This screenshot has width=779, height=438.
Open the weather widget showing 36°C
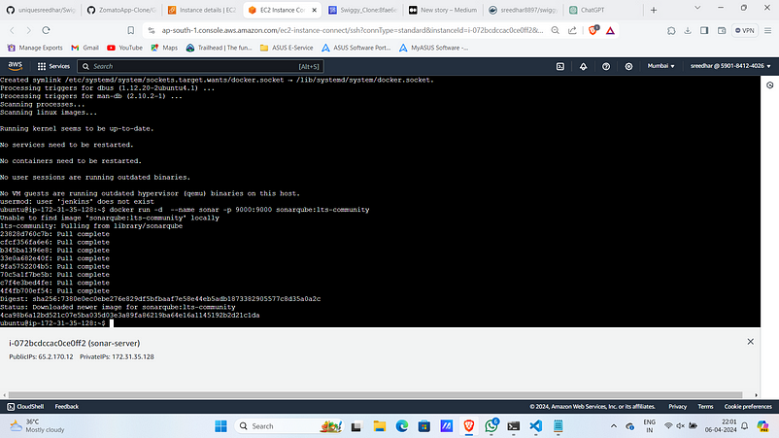click(x=38, y=426)
